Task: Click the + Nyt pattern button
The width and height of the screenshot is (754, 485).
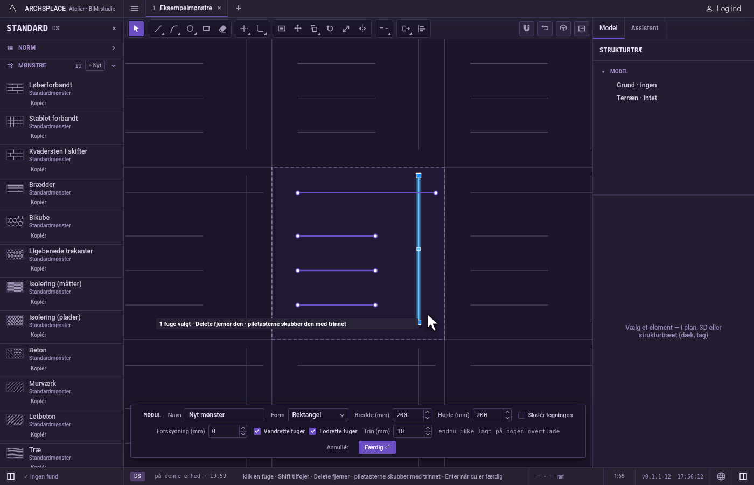Action: tap(95, 66)
